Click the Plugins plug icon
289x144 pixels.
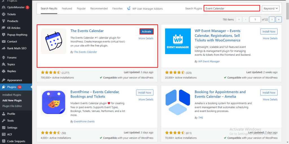tap(3, 87)
